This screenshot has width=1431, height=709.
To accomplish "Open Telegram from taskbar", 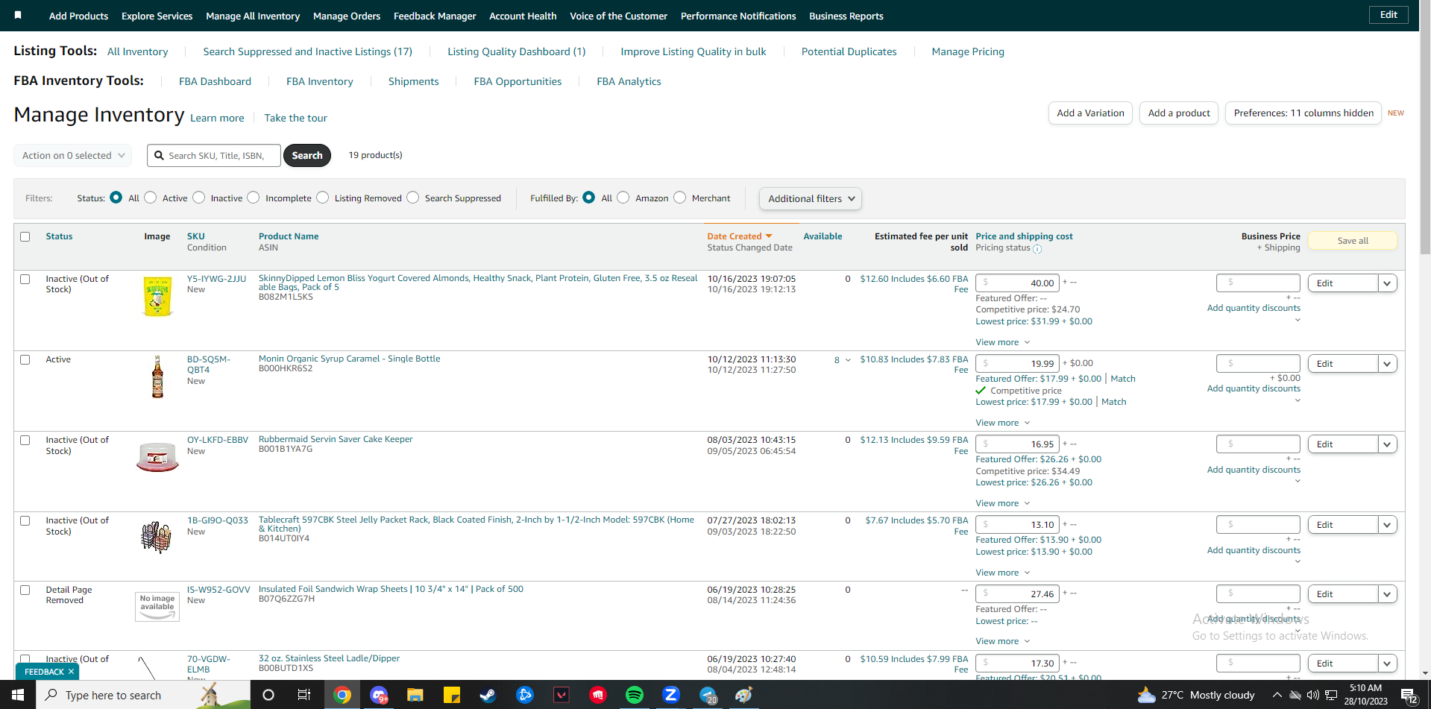I will point(708,695).
